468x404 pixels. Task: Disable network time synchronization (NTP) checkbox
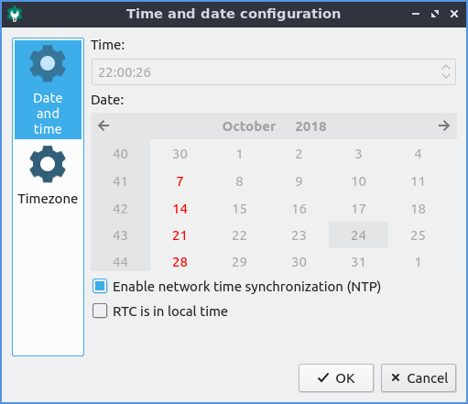[100, 287]
